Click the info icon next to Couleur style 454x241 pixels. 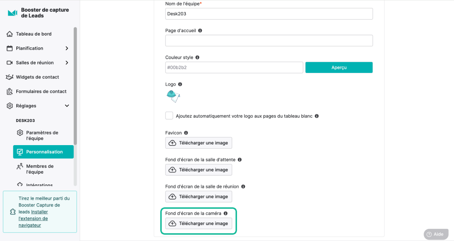coord(197,57)
